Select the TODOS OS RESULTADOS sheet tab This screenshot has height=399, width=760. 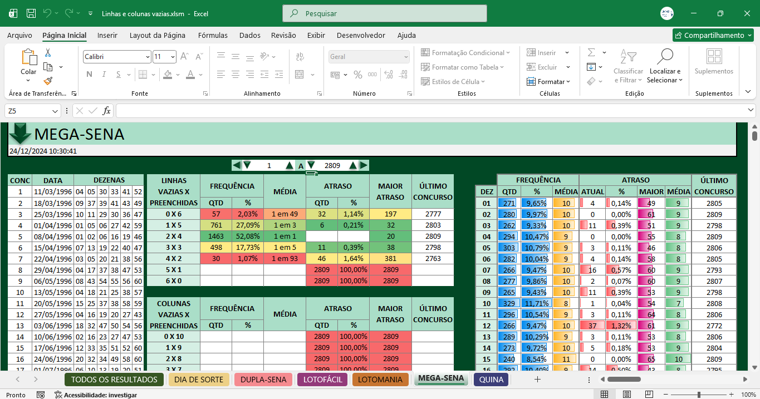click(x=114, y=380)
